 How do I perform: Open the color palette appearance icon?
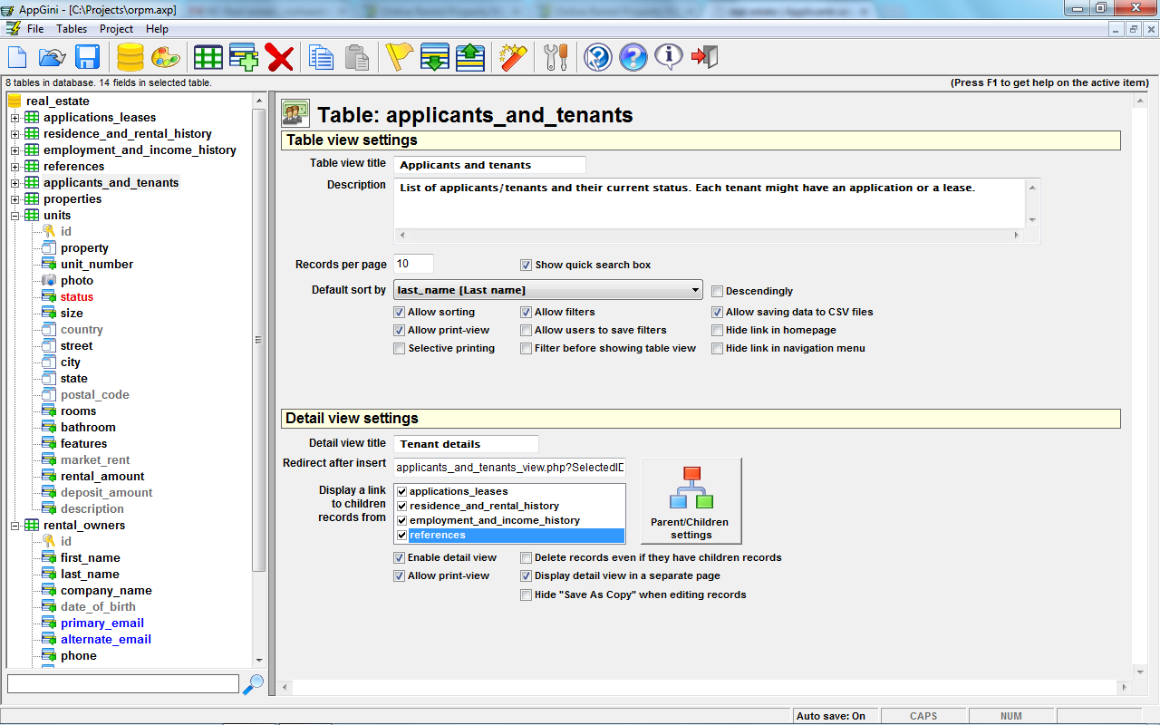click(x=164, y=56)
